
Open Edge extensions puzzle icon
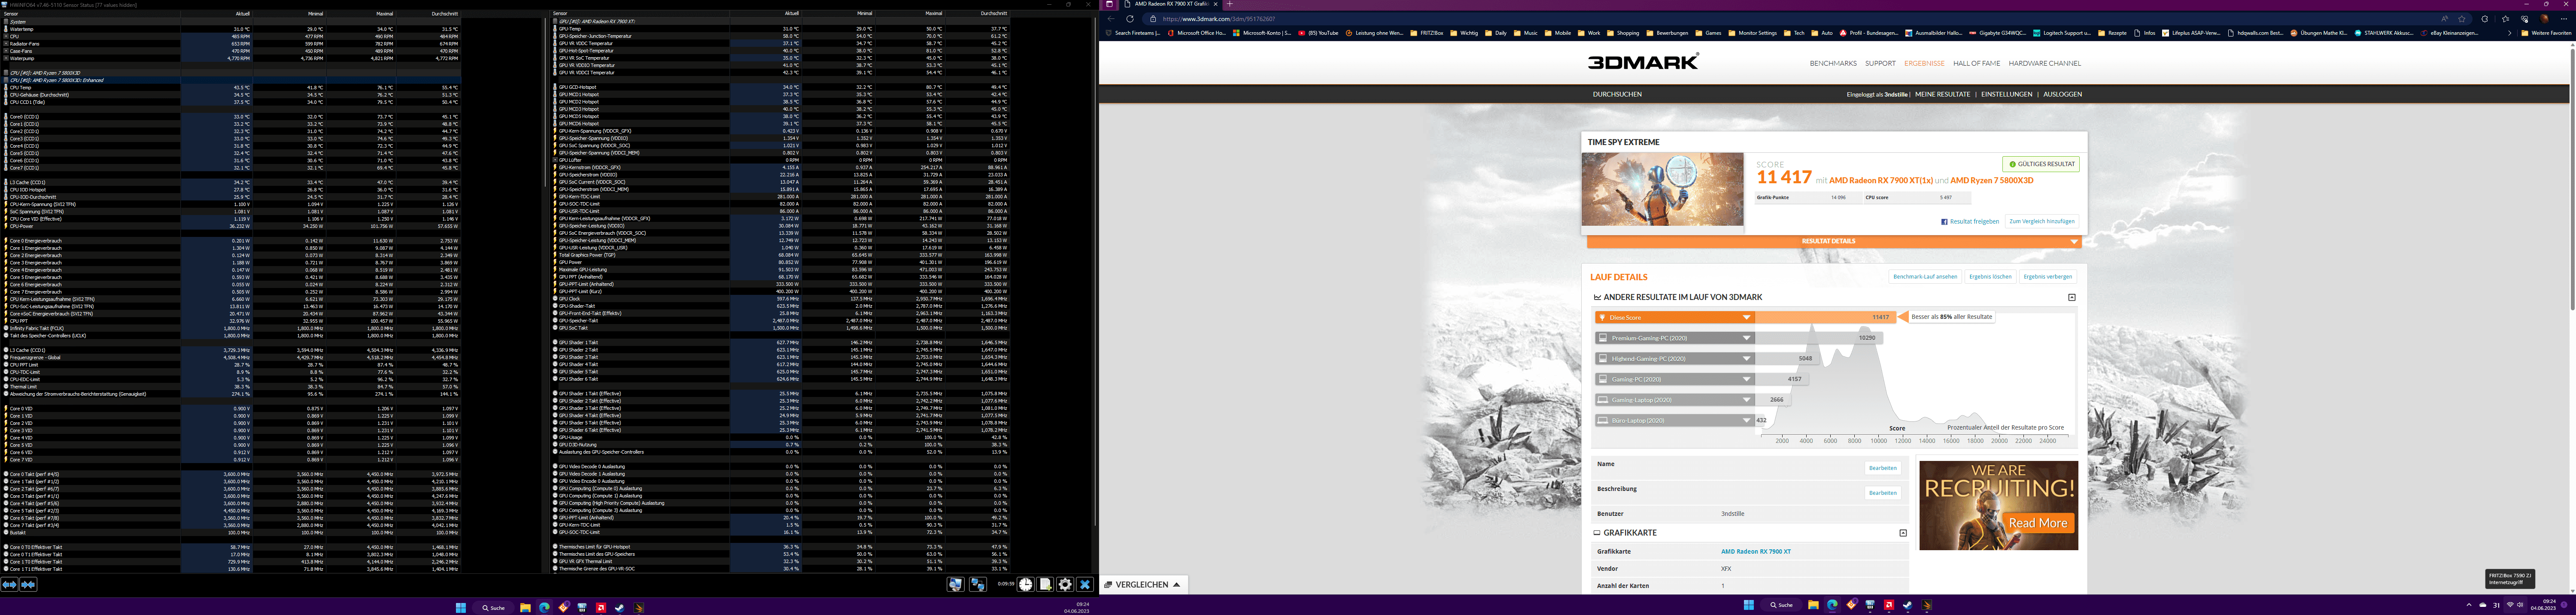point(2485,19)
